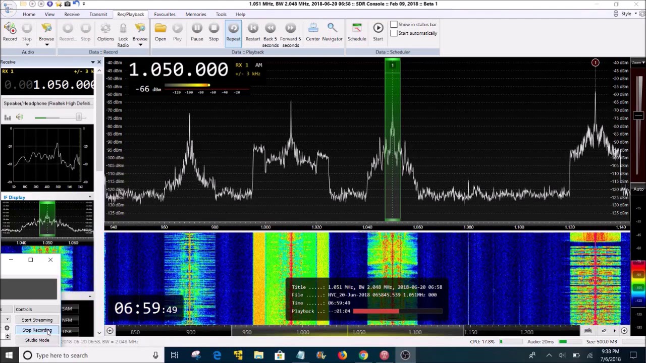The width and height of the screenshot is (646, 363).
Task: Open Chrome from the taskbar
Action: click(363, 355)
